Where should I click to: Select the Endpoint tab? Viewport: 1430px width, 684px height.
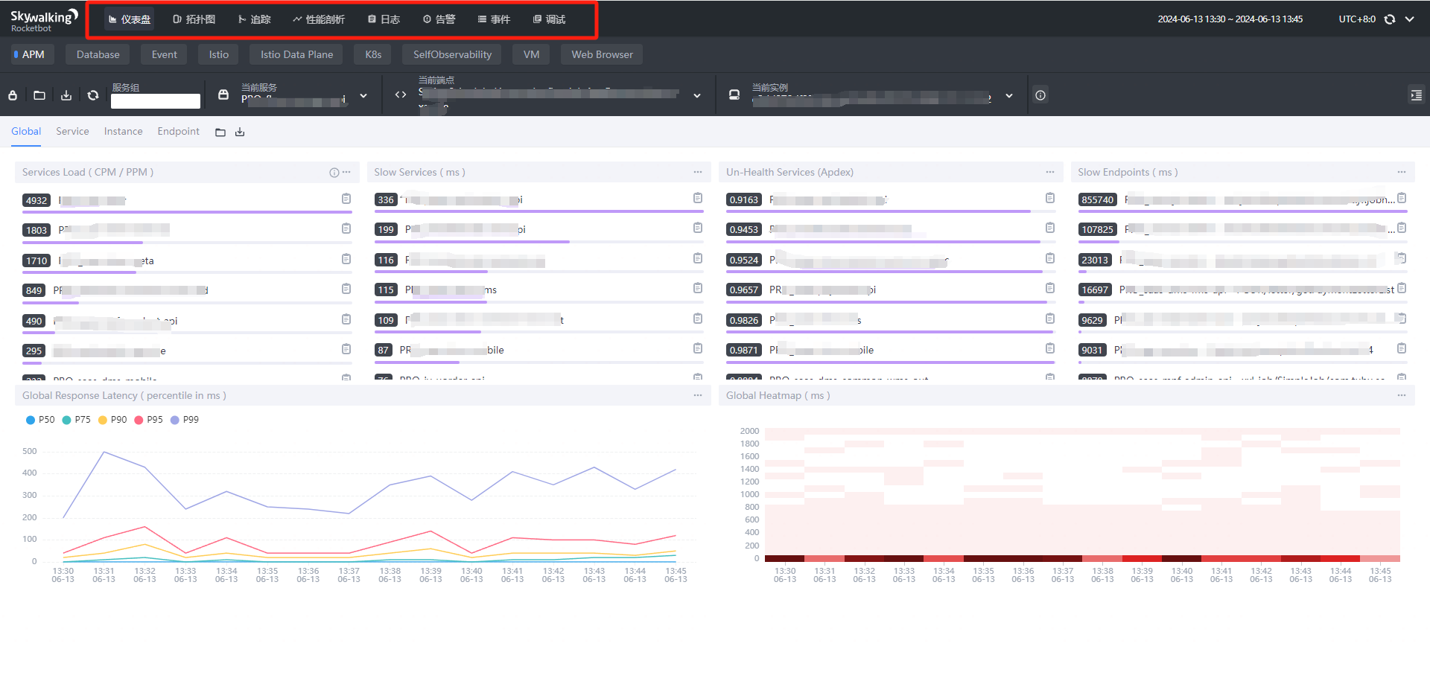coord(178,132)
